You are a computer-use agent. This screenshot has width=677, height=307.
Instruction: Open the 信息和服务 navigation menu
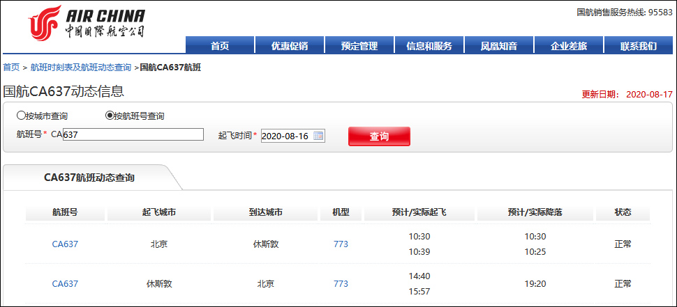tap(429, 45)
